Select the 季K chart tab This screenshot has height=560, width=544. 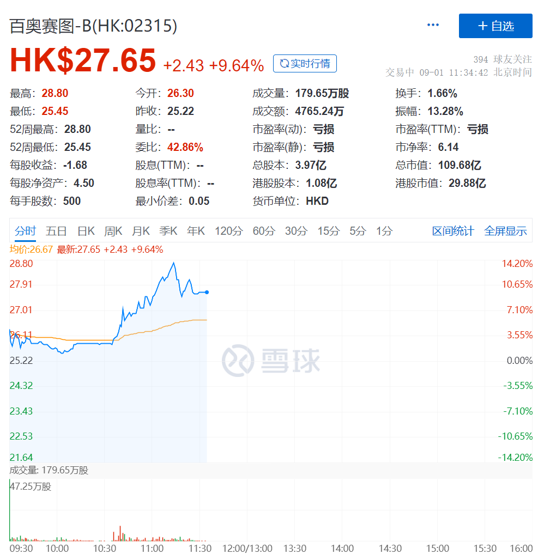pyautogui.click(x=168, y=231)
